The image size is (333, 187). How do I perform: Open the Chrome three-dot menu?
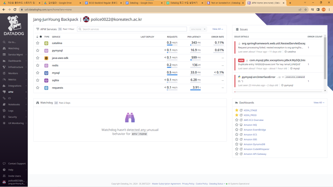tap(329, 10)
